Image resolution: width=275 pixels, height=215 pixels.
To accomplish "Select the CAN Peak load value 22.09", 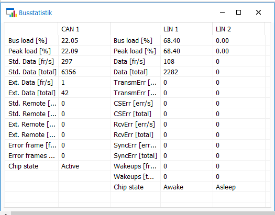I will 70,51.
